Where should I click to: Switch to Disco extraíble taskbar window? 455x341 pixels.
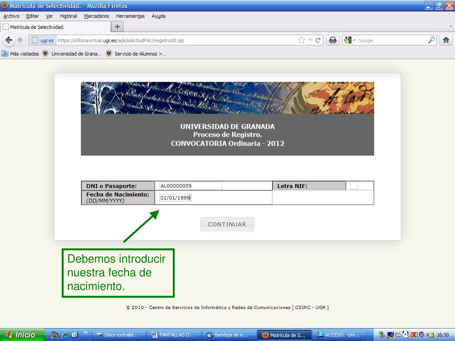click(119, 335)
